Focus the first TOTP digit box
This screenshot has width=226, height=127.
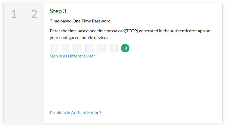pyautogui.click(x=54, y=48)
